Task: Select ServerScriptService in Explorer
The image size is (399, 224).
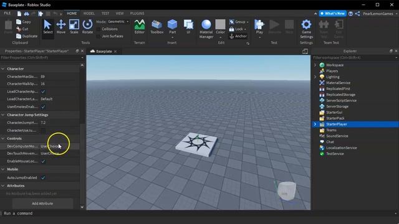Action: (341, 101)
